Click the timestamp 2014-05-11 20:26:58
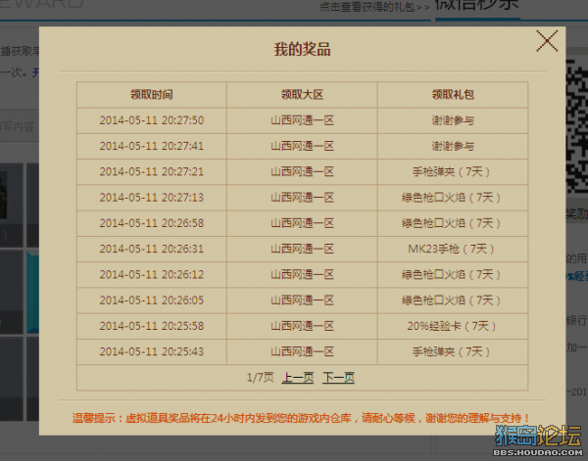Screen dimensions: 588x461 (152, 223)
